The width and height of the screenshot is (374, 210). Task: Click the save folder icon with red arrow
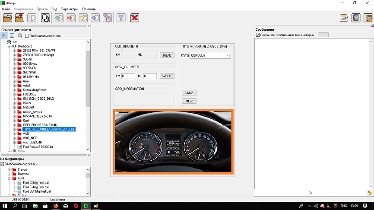(x=19, y=18)
